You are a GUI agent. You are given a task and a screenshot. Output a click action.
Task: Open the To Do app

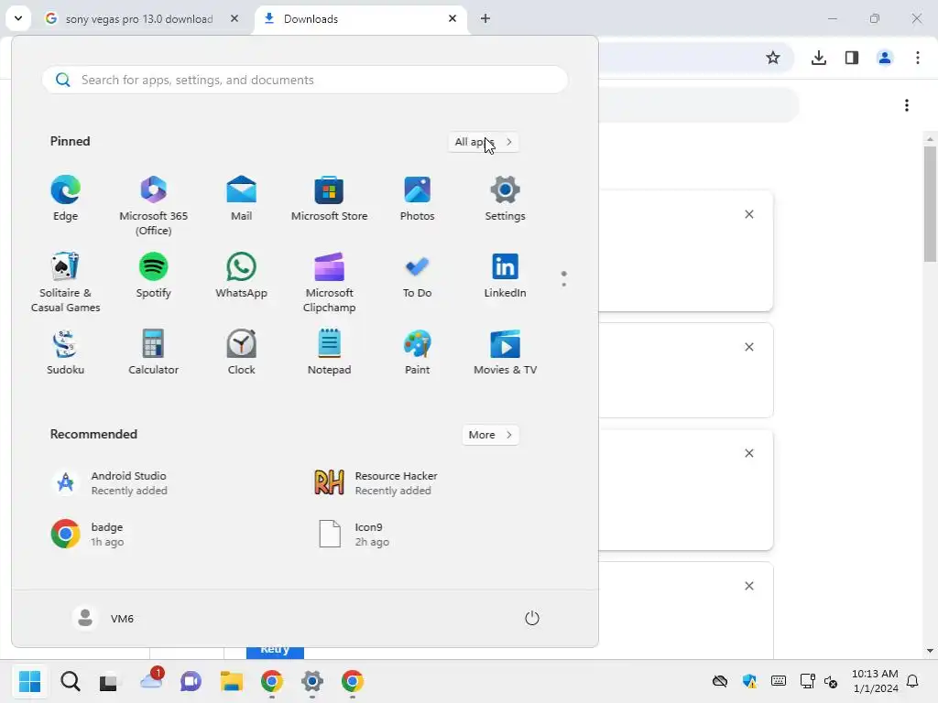pyautogui.click(x=417, y=276)
